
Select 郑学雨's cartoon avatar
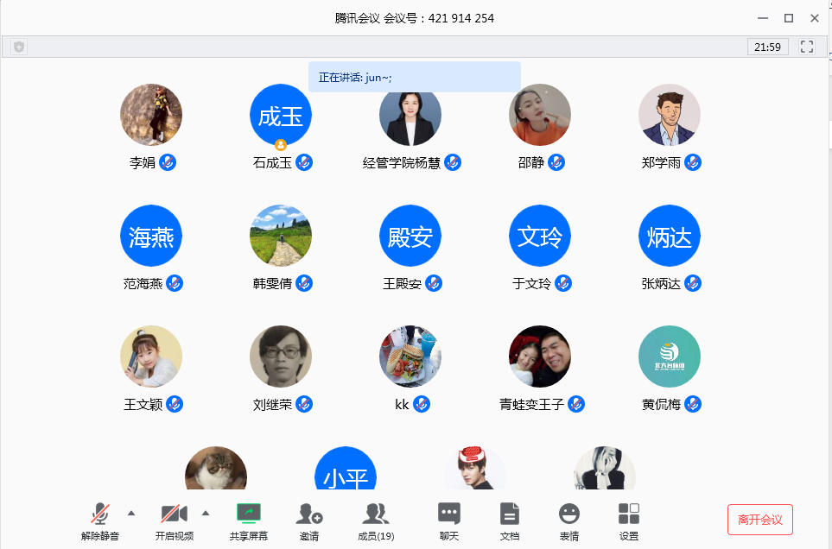click(670, 115)
